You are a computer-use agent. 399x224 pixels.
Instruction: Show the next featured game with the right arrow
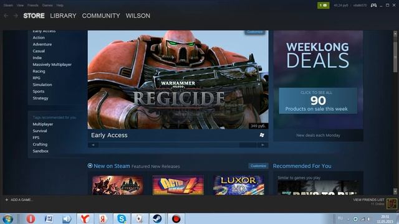point(262,145)
